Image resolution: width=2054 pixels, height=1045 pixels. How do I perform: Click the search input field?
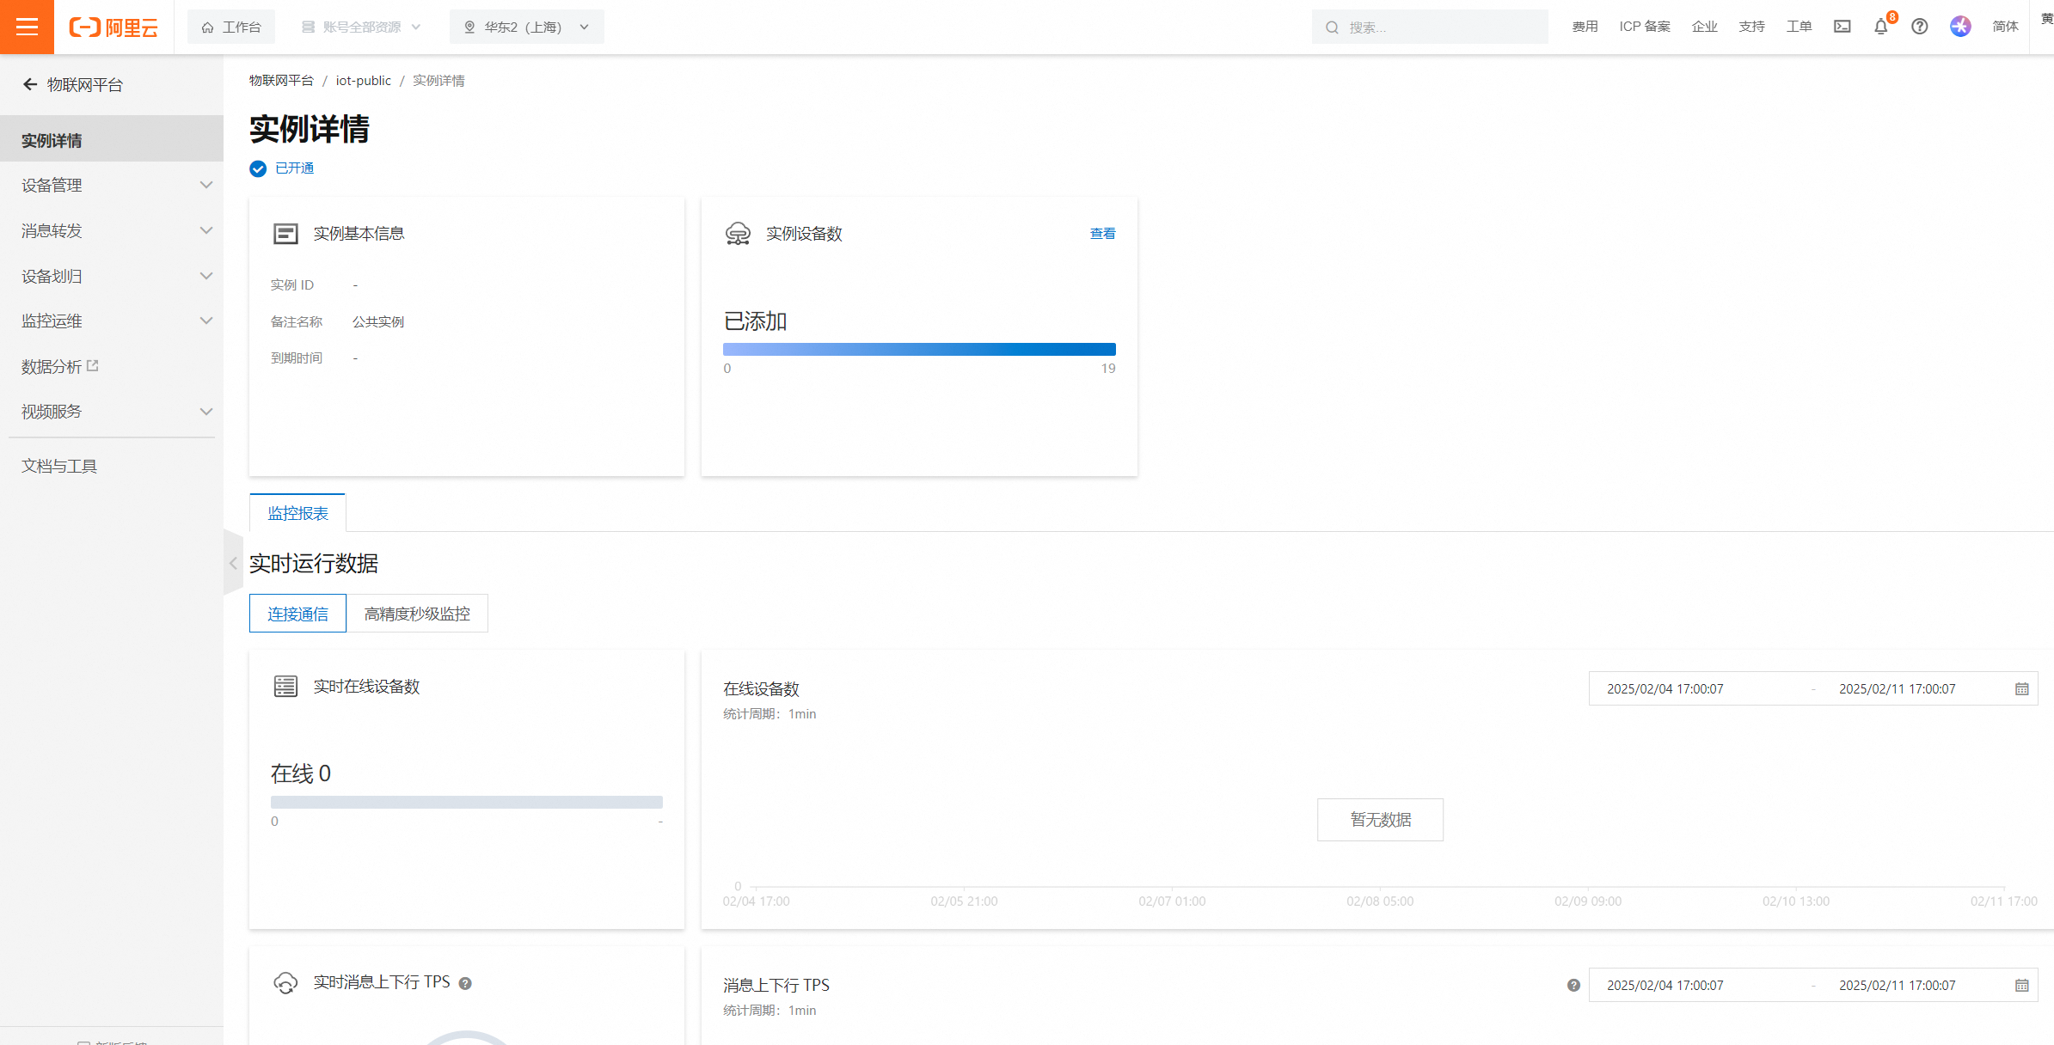coord(1430,27)
